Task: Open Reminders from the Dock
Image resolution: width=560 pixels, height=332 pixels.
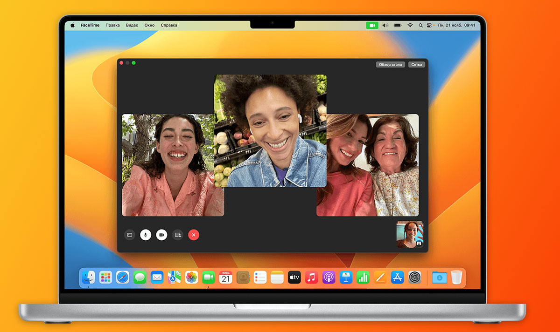Action: (260, 278)
